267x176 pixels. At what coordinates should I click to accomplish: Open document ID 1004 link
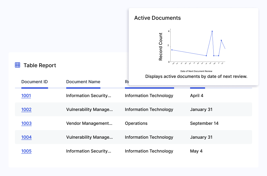[x=26, y=137]
